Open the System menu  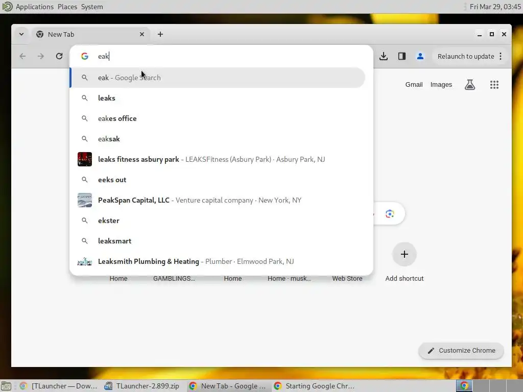(x=92, y=7)
